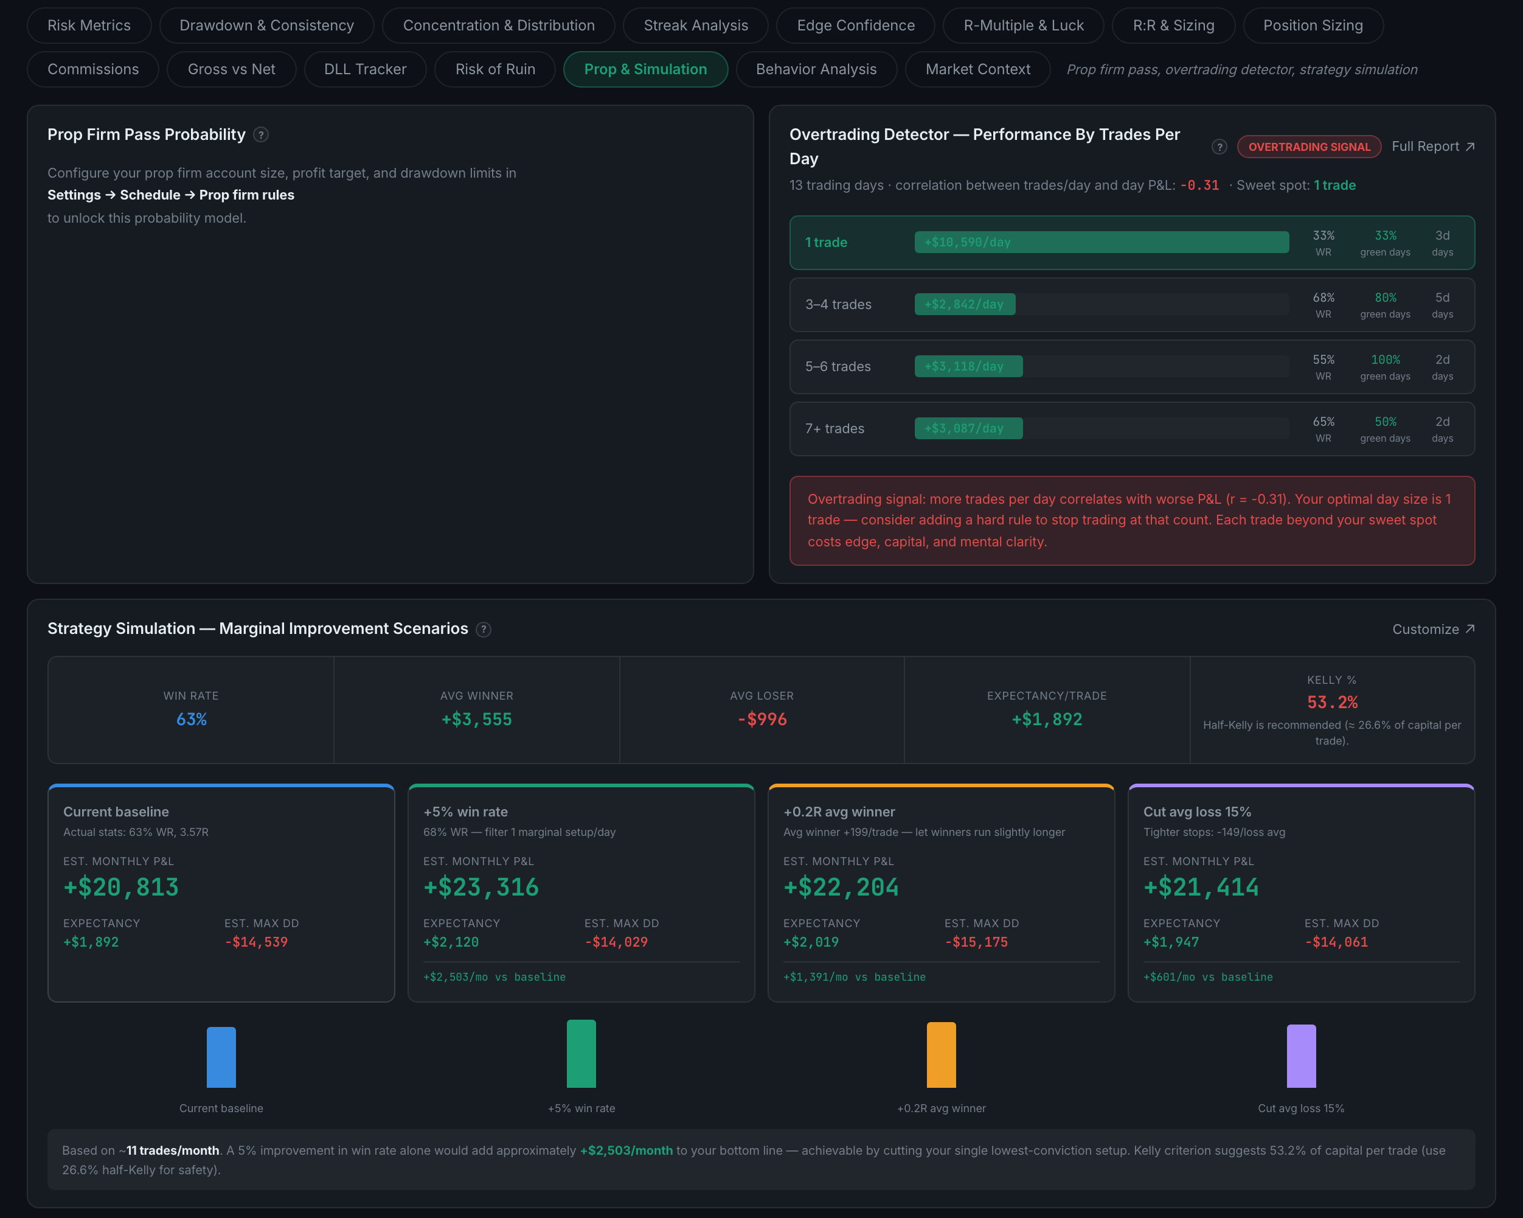Click the purple Cut avg loss 15% bar
The width and height of the screenshot is (1523, 1218).
[x=1301, y=1056]
